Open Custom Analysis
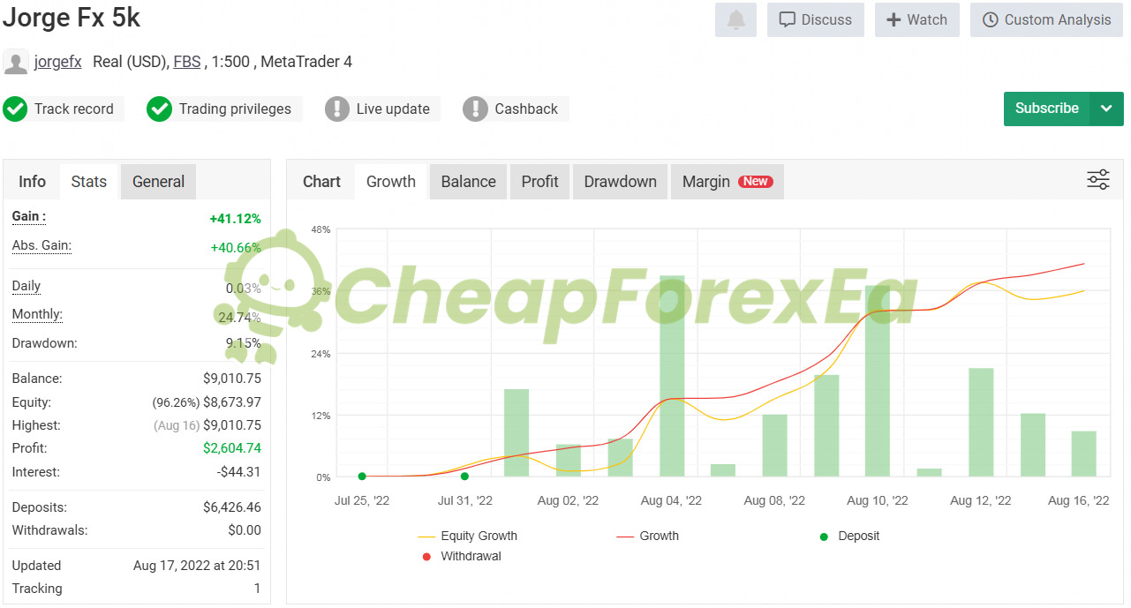Screen dimensions: 1131x608 tap(1047, 19)
